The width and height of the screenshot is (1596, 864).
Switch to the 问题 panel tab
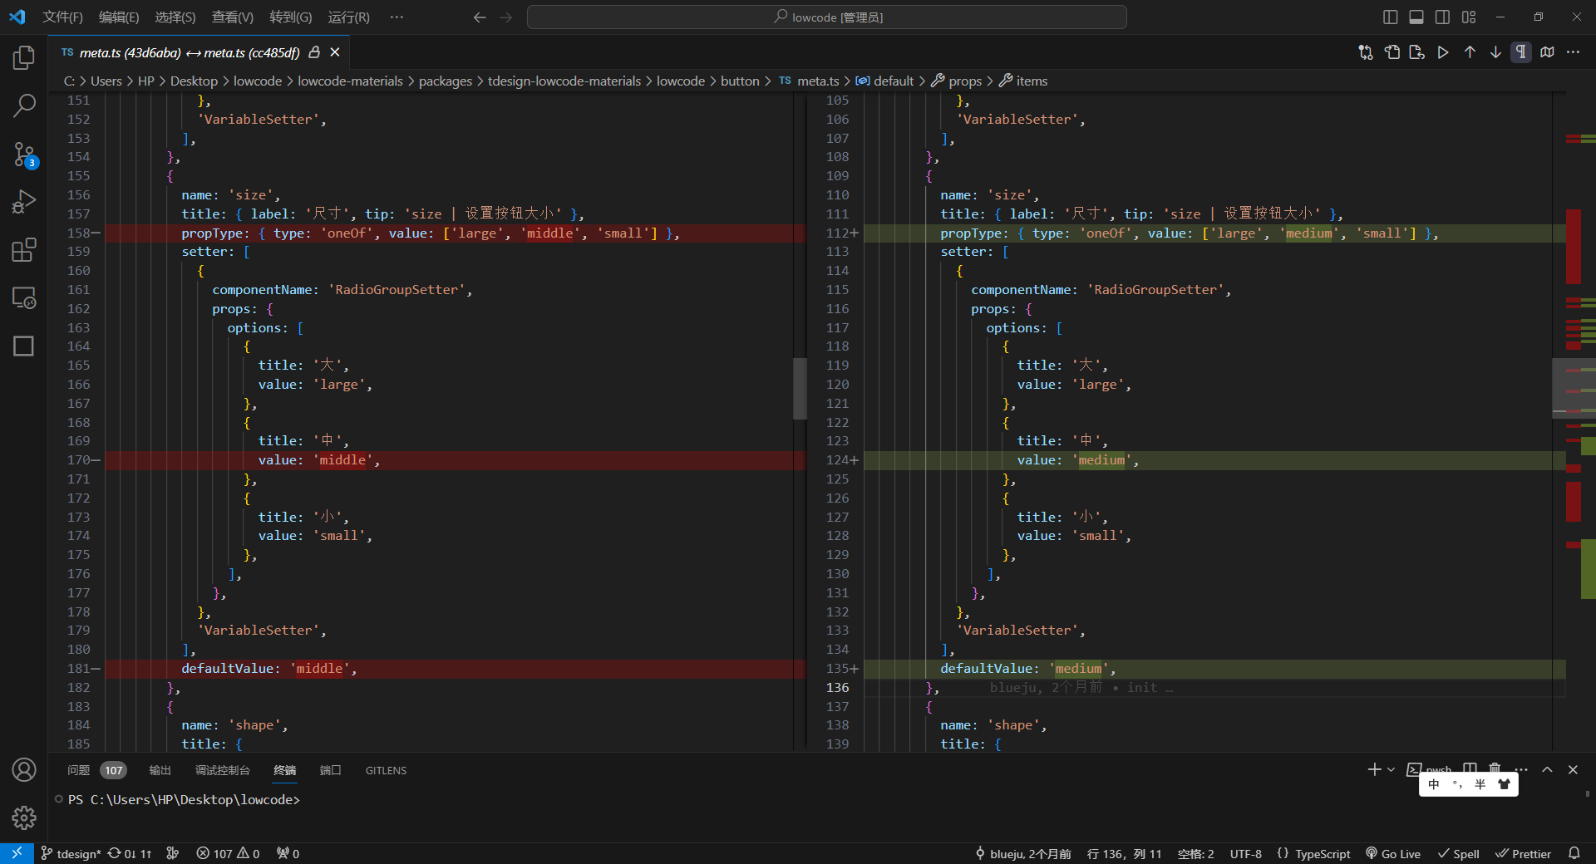point(96,770)
